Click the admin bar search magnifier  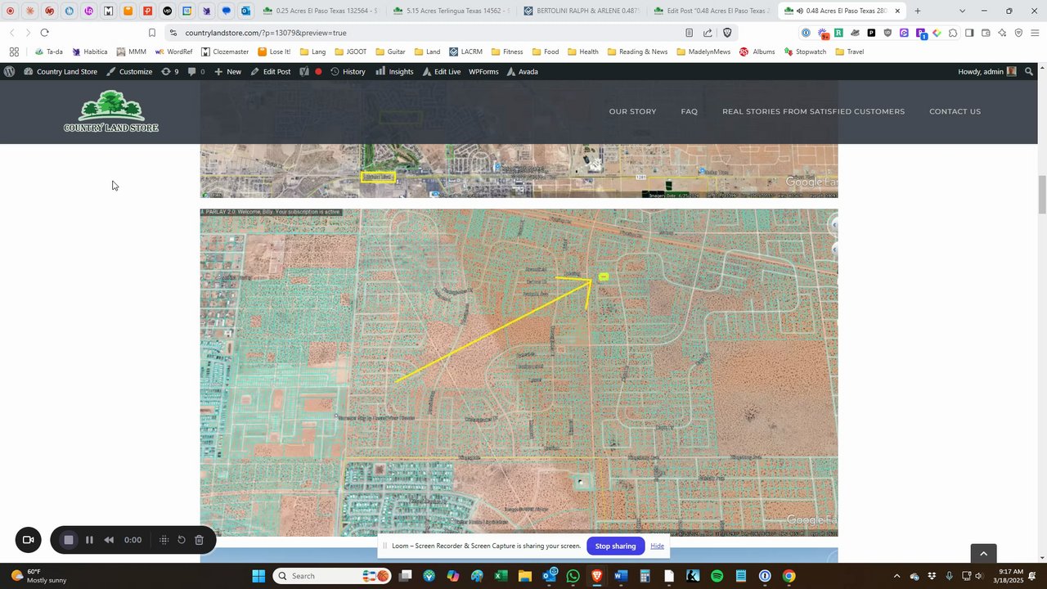(x=1029, y=72)
